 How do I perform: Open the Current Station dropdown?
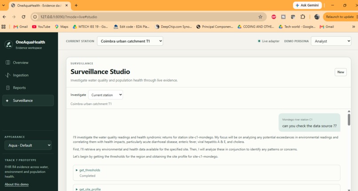(130, 41)
